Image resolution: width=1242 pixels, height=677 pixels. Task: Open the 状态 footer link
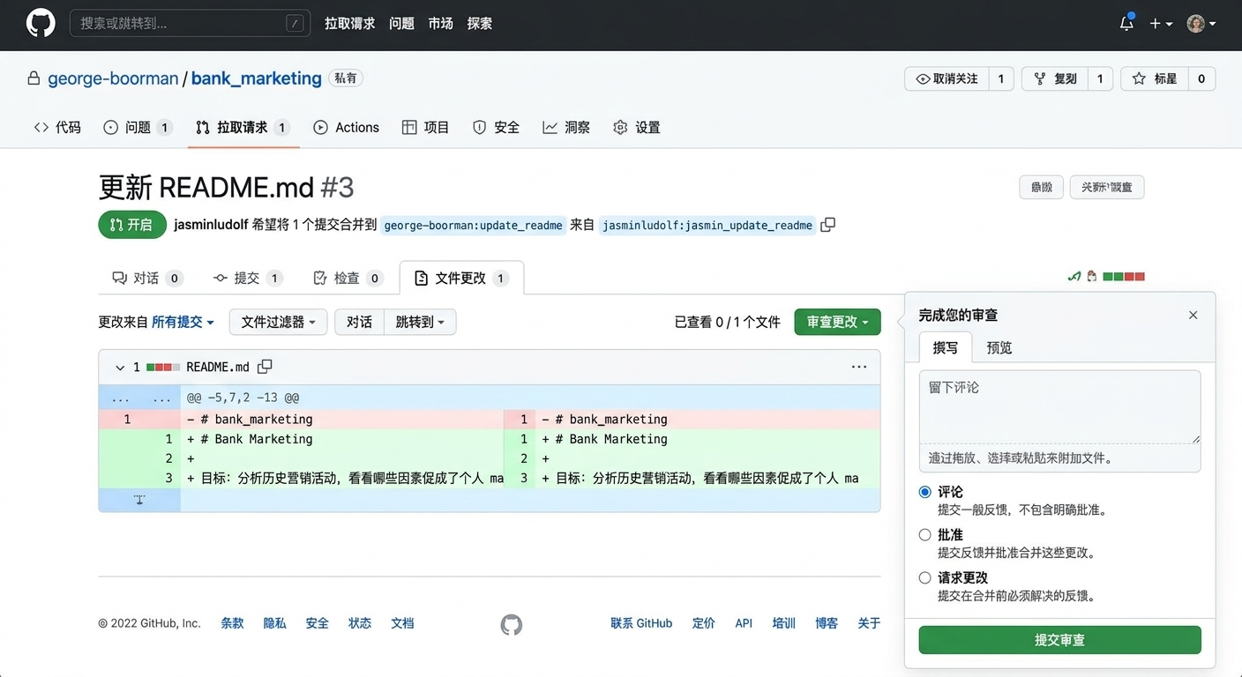(360, 623)
